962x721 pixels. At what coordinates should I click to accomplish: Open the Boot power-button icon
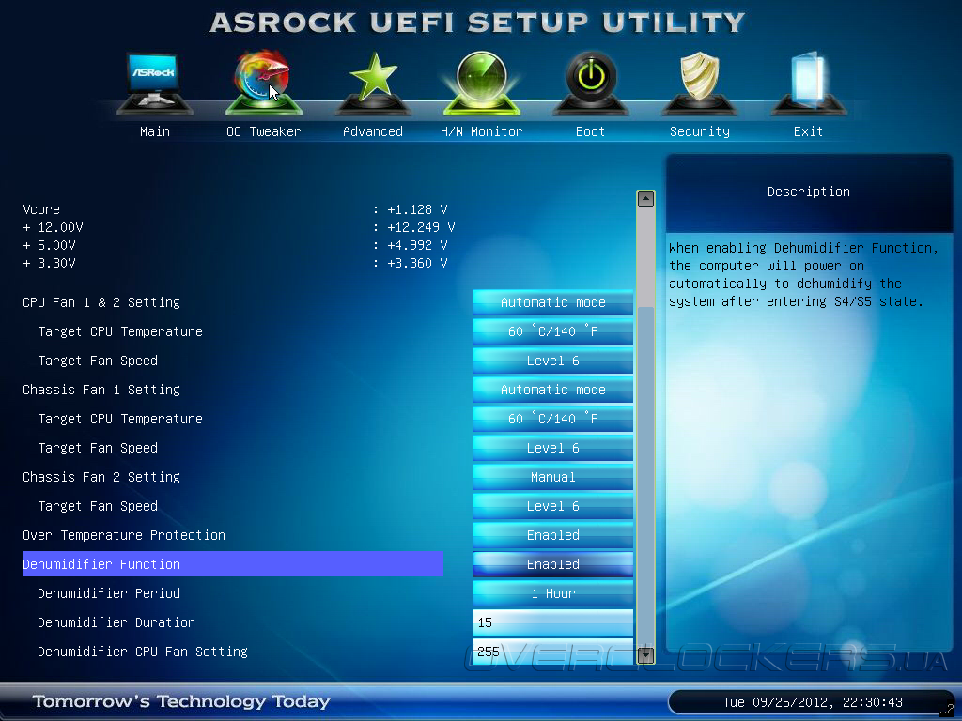[x=591, y=84]
